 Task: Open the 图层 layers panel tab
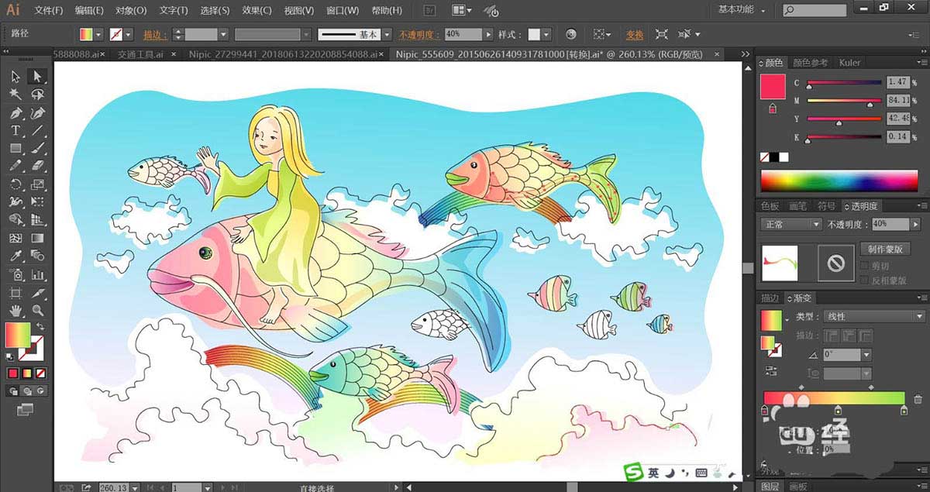point(770,487)
